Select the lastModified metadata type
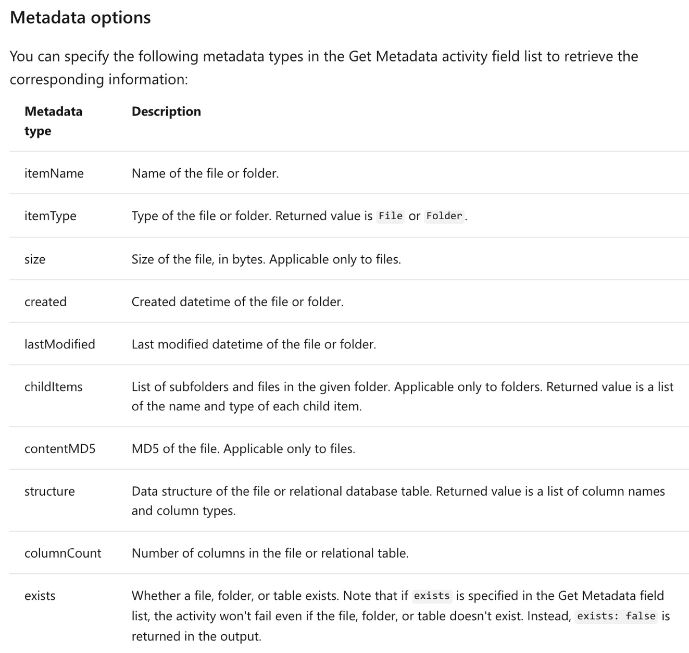689x653 pixels. point(59,344)
